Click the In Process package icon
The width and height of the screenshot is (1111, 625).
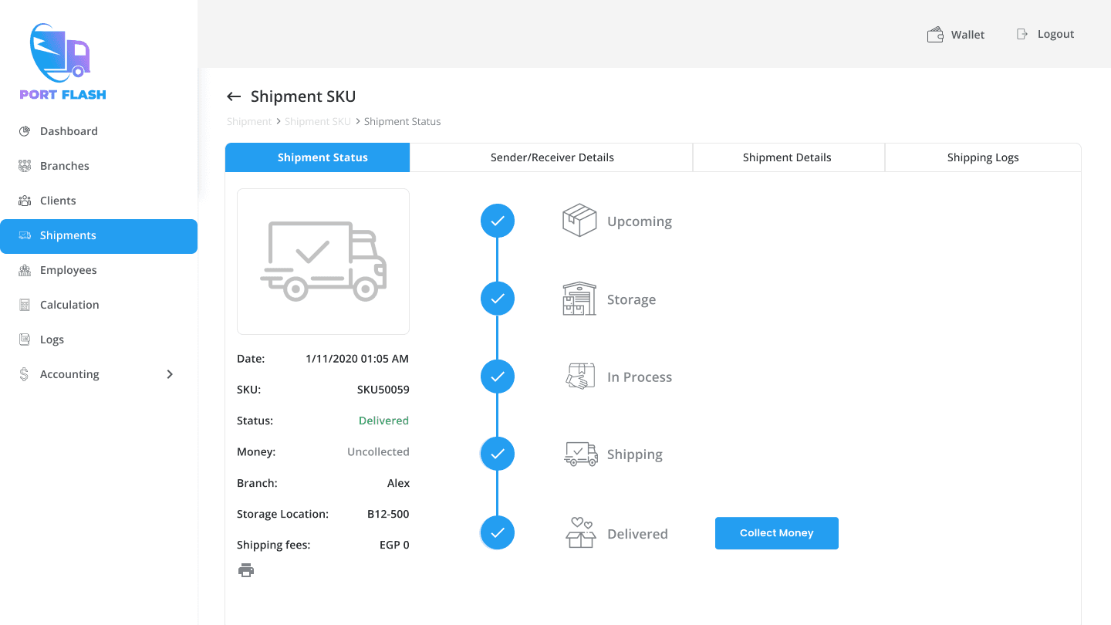tap(579, 377)
